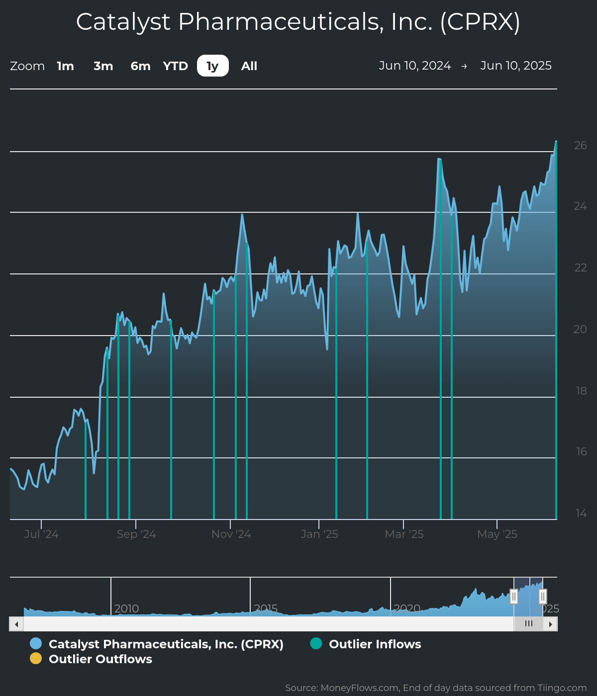597x696 pixels.
Task: Click the navigator right scroll arrow
Action: click(x=550, y=624)
